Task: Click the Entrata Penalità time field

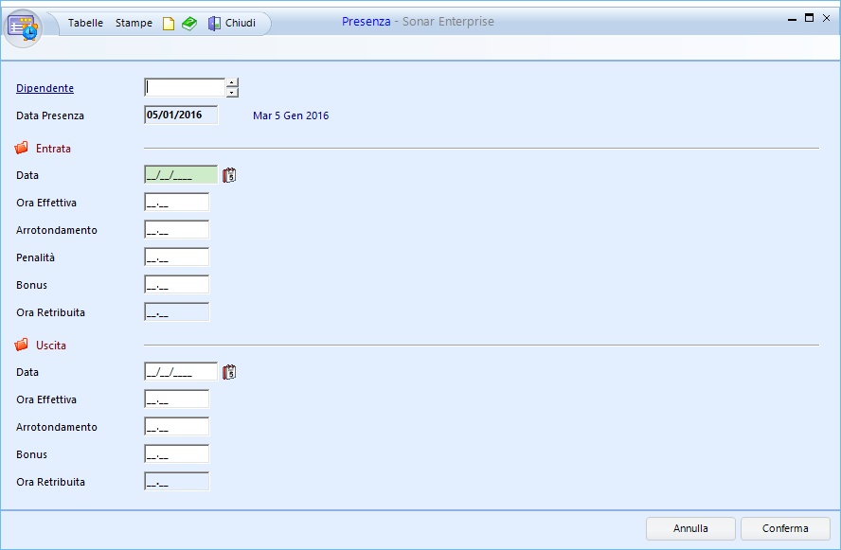Action: (x=176, y=257)
